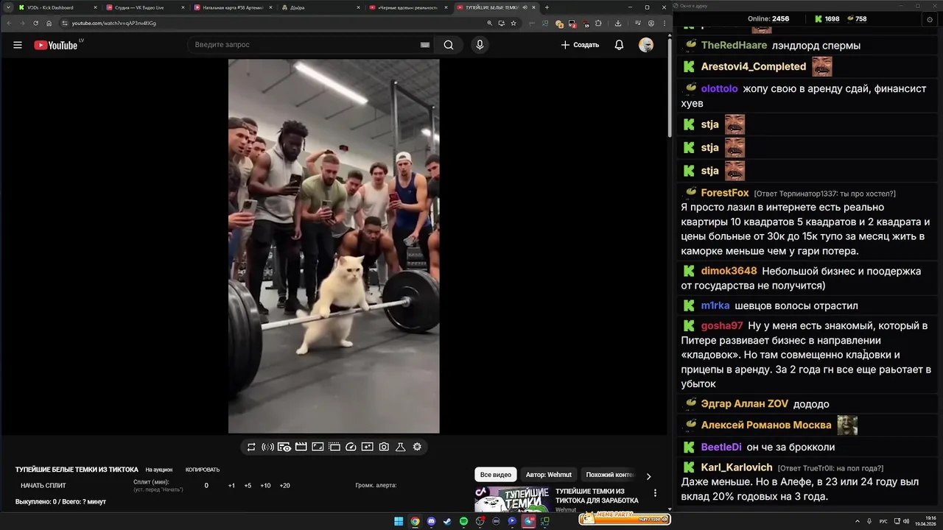
Task: Click the add-screen plus icon in toolbar
Action: (x=367, y=447)
